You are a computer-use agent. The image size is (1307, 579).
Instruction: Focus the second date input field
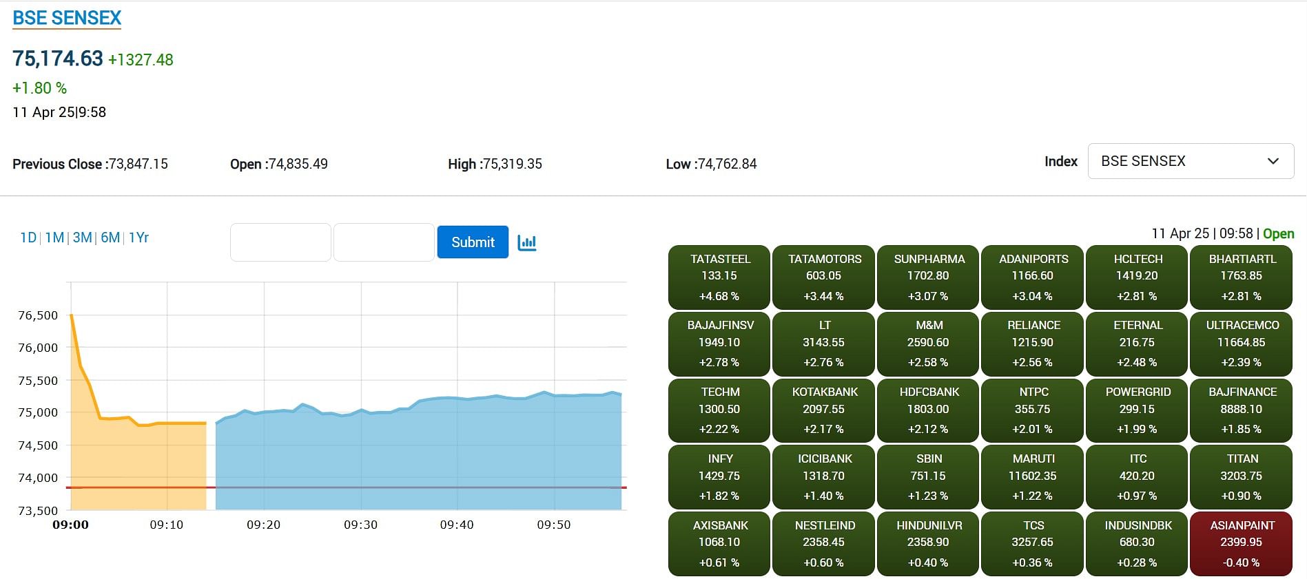pos(384,242)
